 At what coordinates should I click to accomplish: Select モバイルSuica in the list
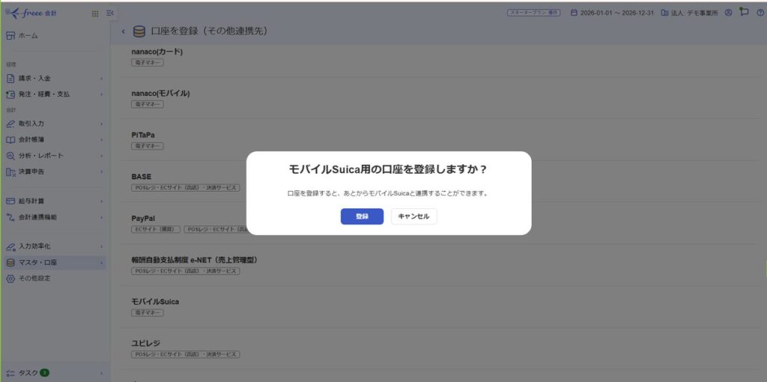point(155,302)
